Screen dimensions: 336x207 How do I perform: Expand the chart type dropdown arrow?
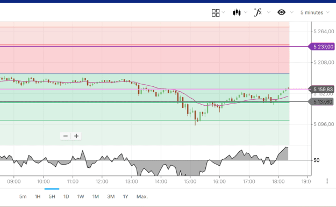point(246,12)
